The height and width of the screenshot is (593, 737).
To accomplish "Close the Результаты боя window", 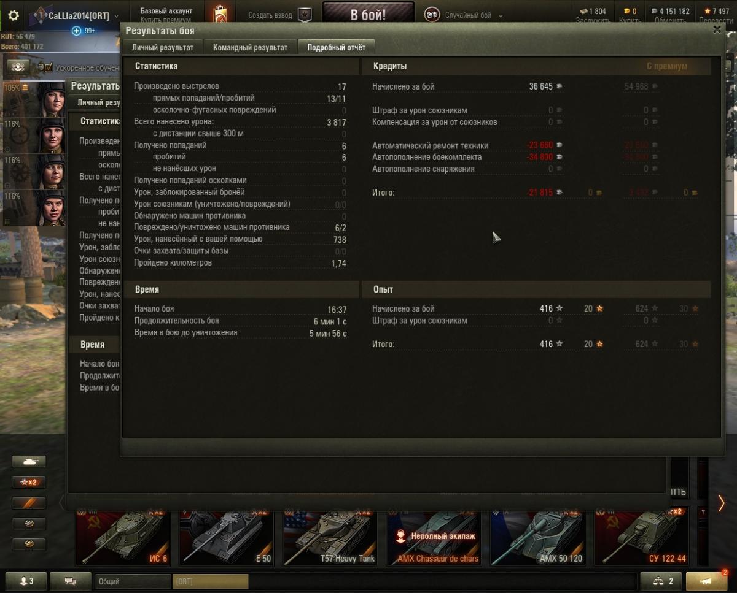I will [x=717, y=29].
